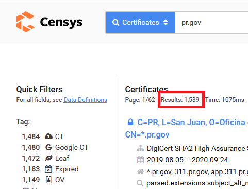Focus the search field containing pr.gov
Image resolution: width=248 pixels, height=189 pixels.
click(211, 23)
